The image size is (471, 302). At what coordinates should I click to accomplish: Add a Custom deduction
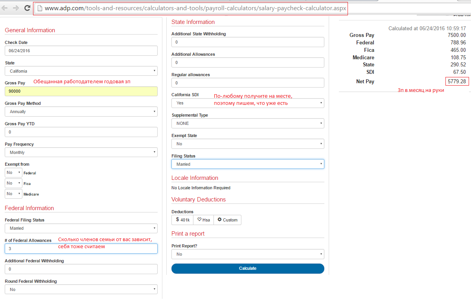[x=227, y=220]
